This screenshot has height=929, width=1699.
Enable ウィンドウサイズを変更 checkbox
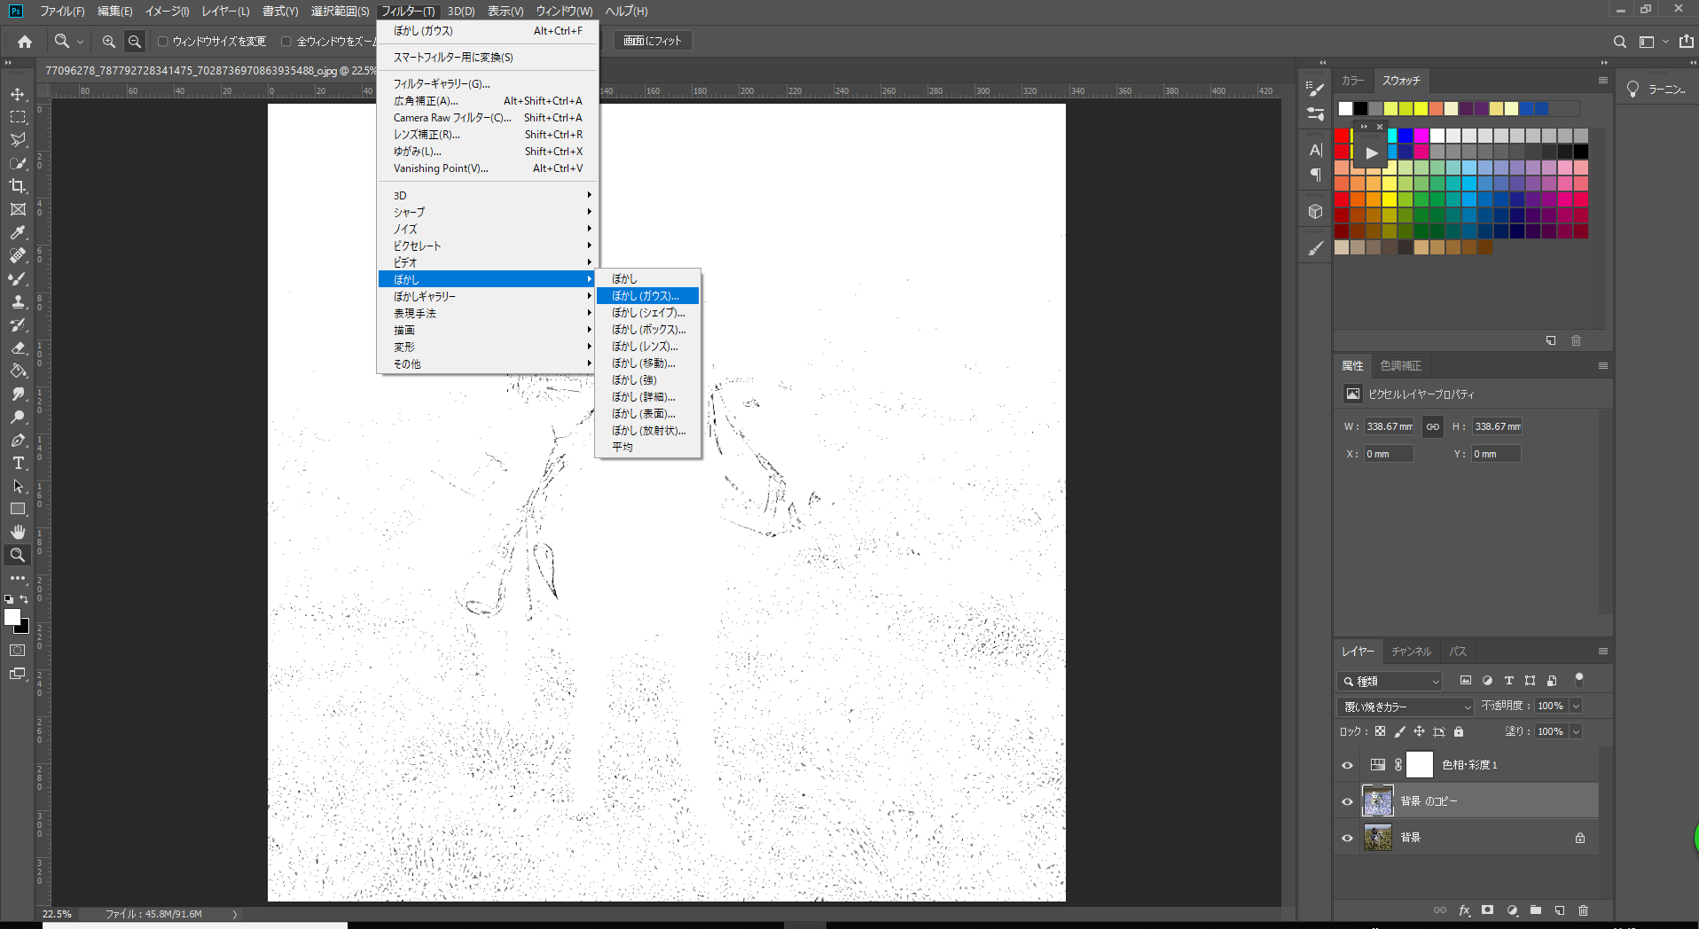(163, 42)
